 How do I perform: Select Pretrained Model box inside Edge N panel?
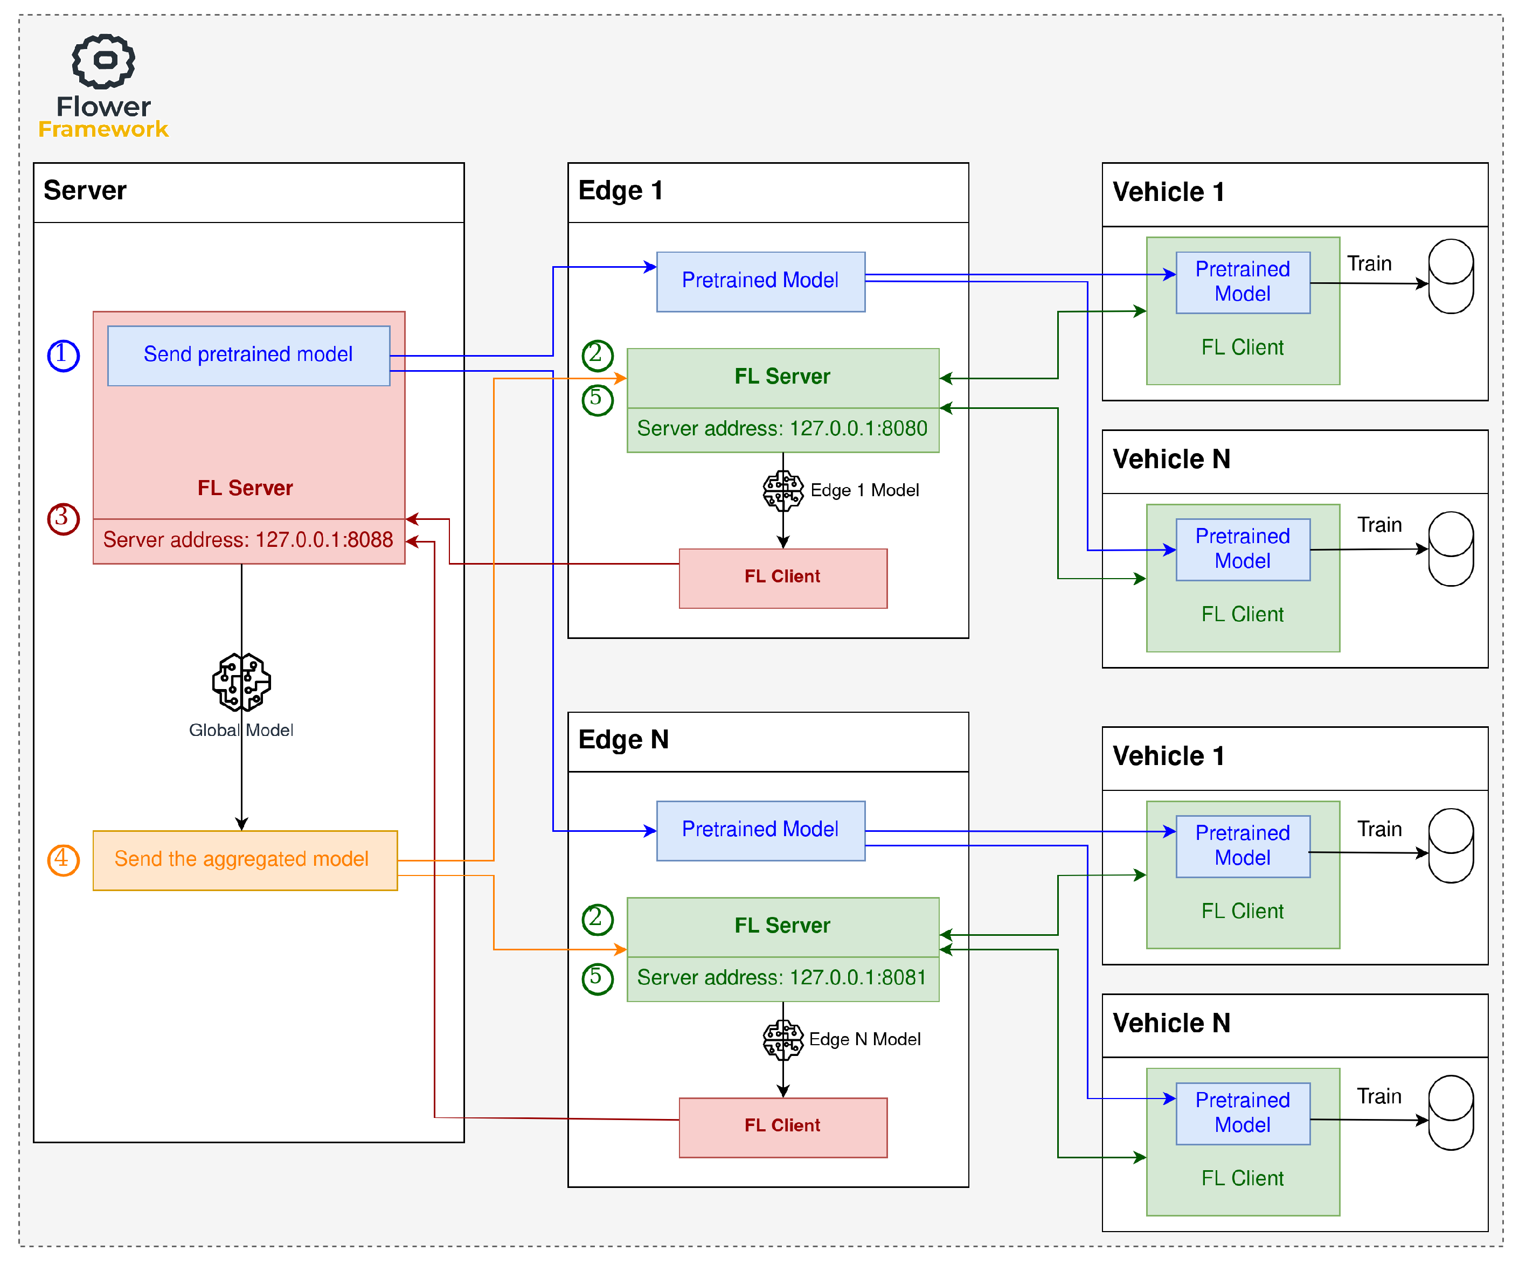(x=761, y=831)
